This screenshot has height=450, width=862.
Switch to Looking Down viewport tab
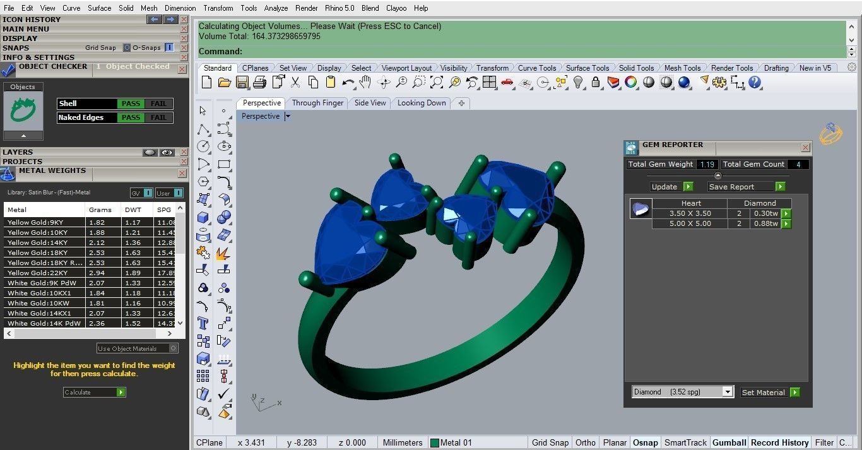pyautogui.click(x=422, y=103)
